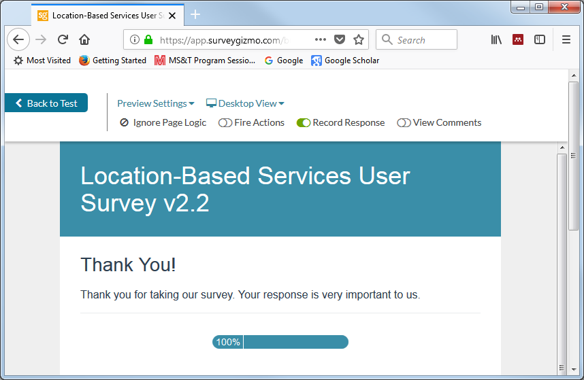584x380 pixels.
Task: Enable the View Comments toggle
Action: click(404, 122)
